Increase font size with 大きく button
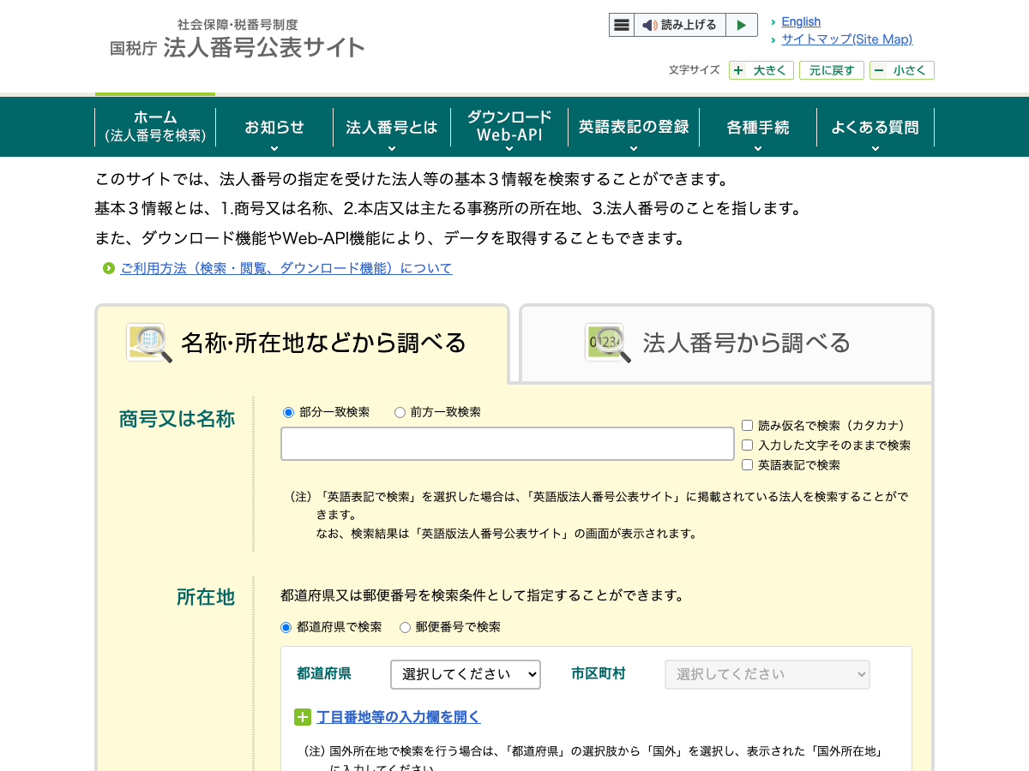 click(761, 70)
